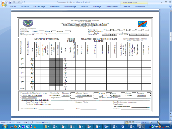Open the Publipostage tab
This screenshot has width=172, height=129.
click(x=70, y=7)
